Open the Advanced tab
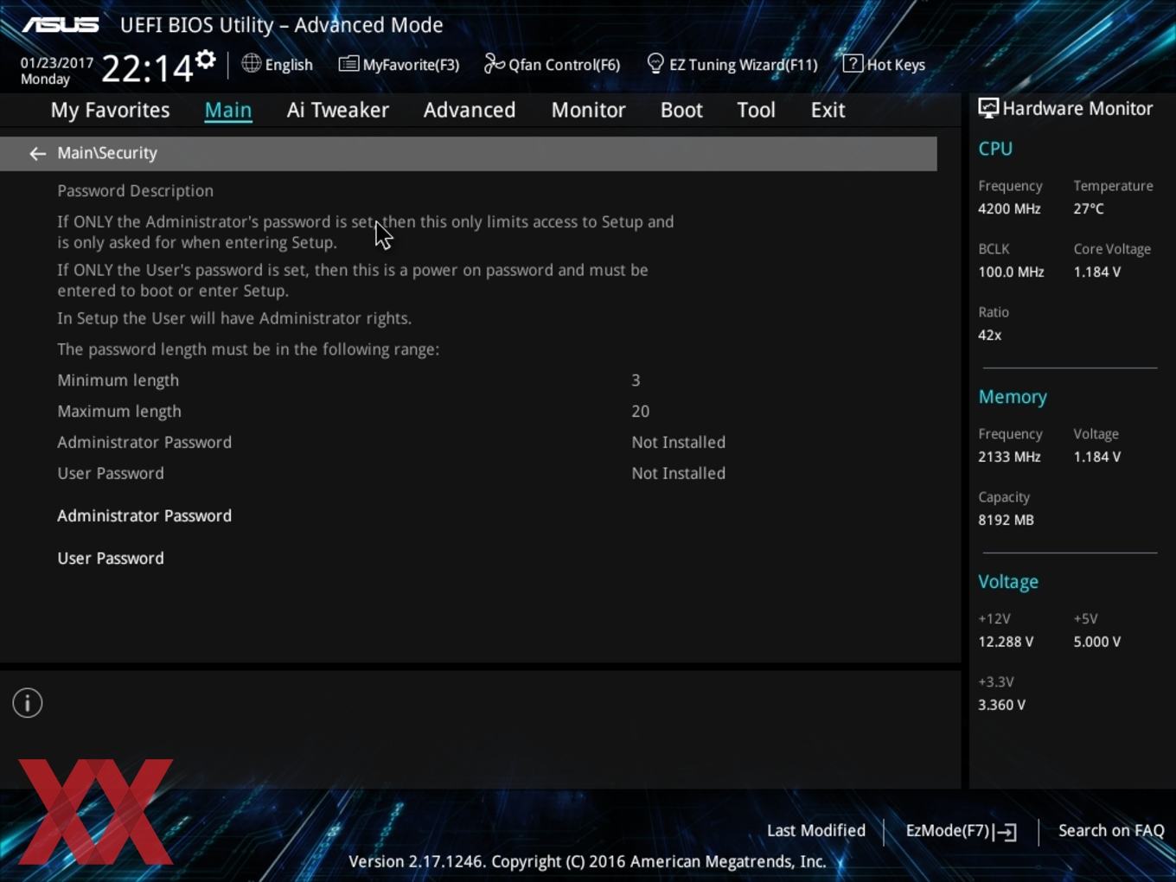Image resolution: width=1176 pixels, height=882 pixels. pyautogui.click(x=470, y=110)
